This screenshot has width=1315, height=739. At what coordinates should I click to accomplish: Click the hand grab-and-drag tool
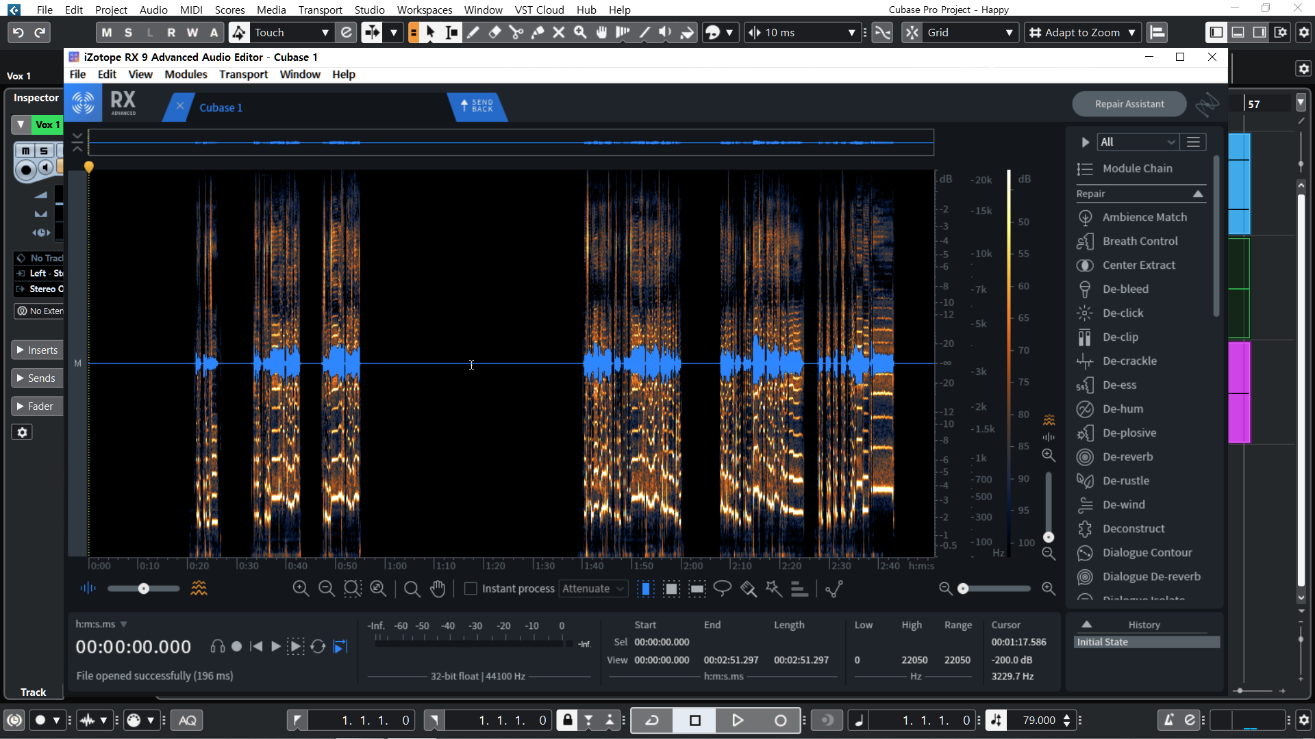coord(438,588)
